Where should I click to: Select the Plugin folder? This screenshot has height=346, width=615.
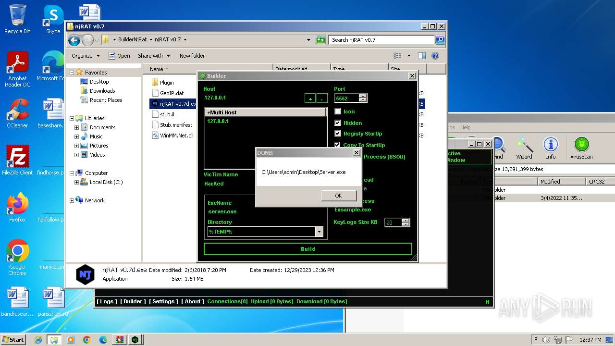[x=162, y=83]
